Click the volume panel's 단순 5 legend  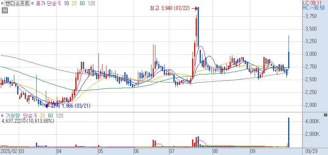click(30, 116)
